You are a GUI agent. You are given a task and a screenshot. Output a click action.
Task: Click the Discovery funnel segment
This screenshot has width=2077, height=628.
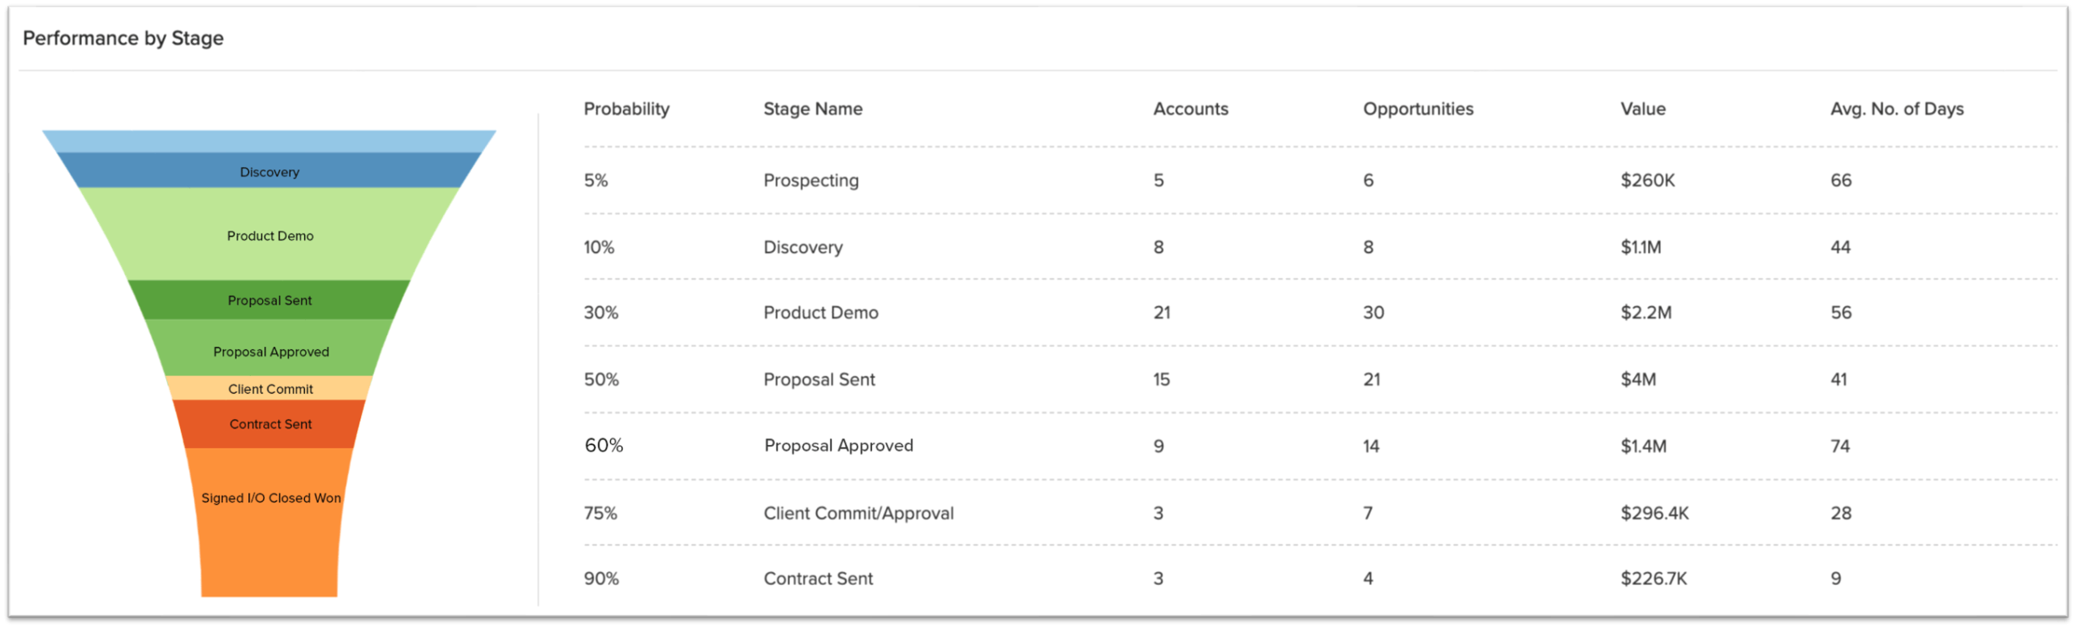269,171
